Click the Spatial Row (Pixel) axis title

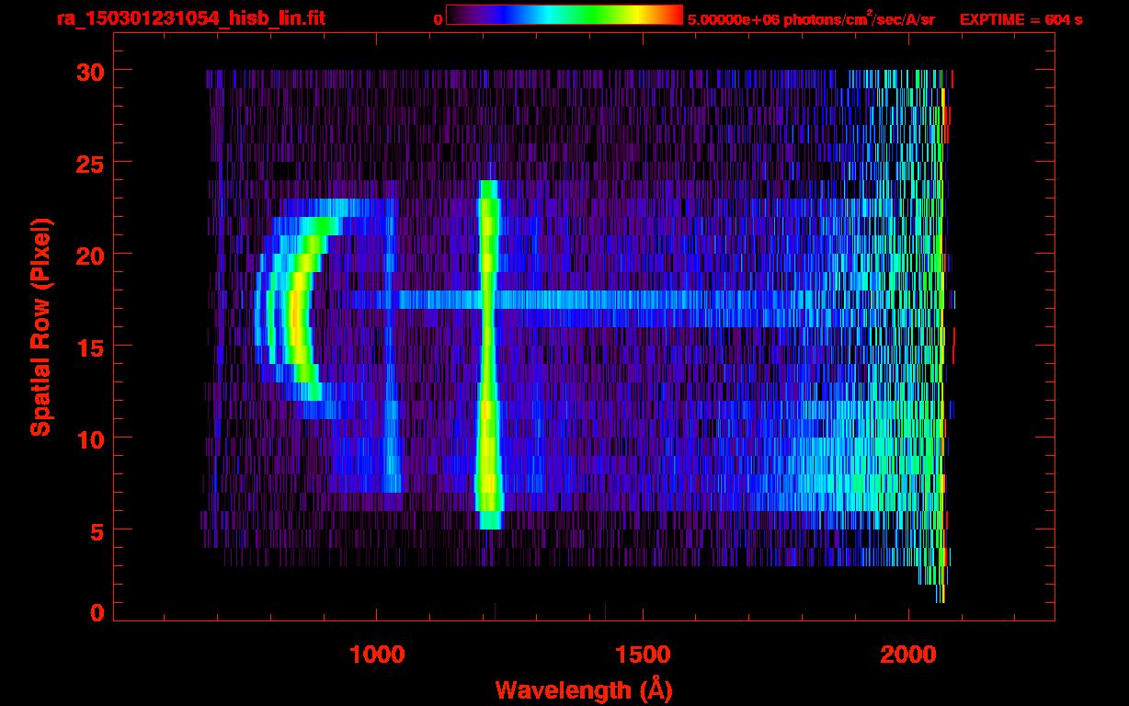pyautogui.click(x=40, y=327)
